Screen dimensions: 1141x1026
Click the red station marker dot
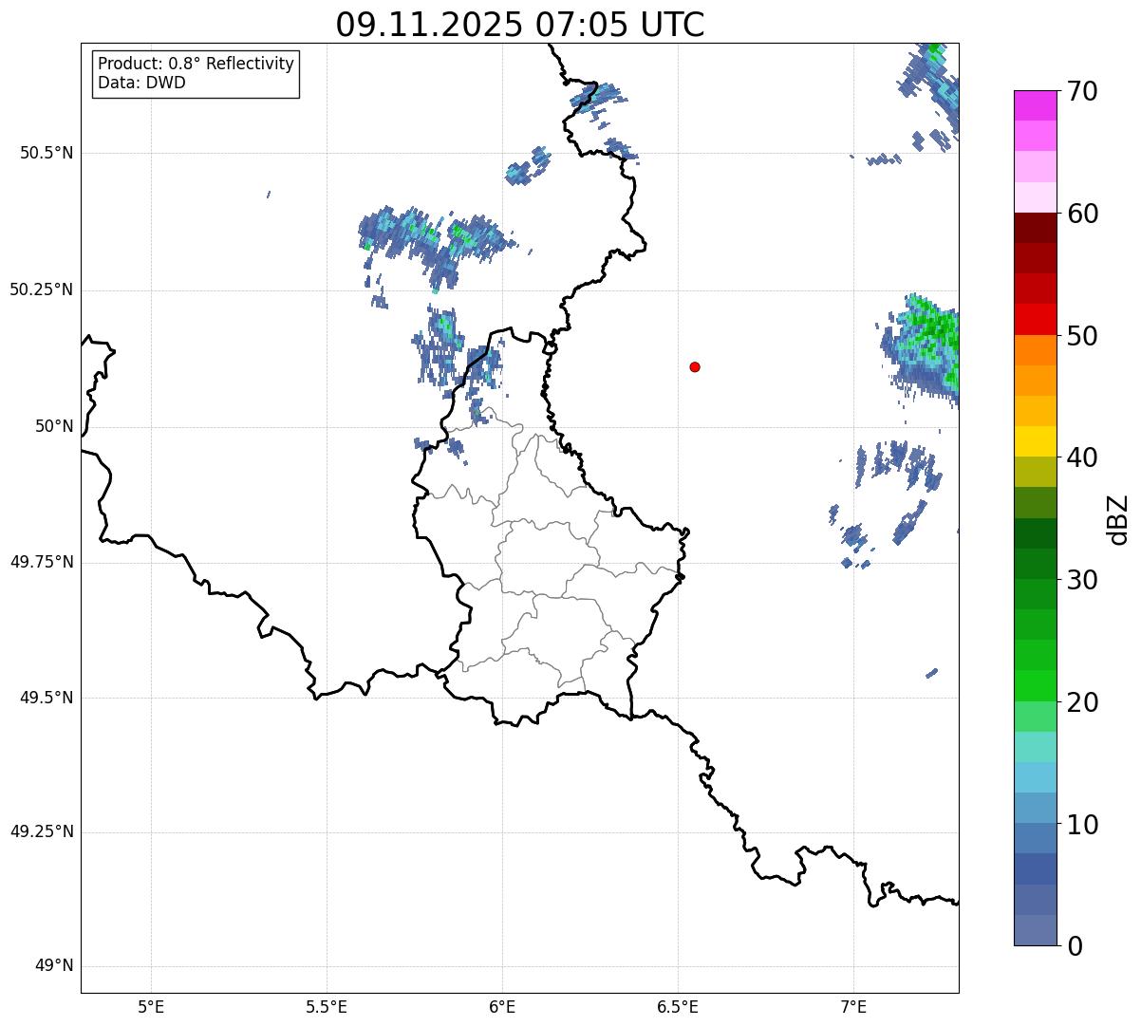pos(695,366)
